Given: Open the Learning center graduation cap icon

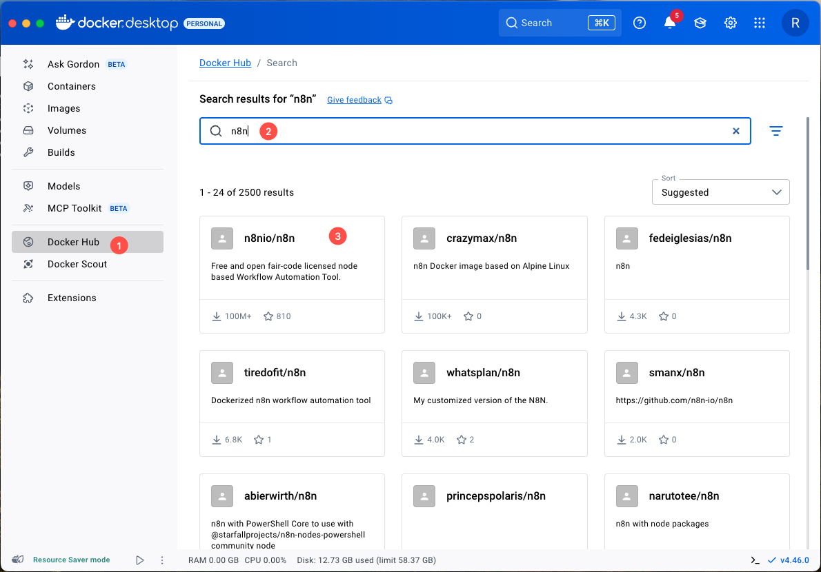Looking at the screenshot, I should (700, 23).
